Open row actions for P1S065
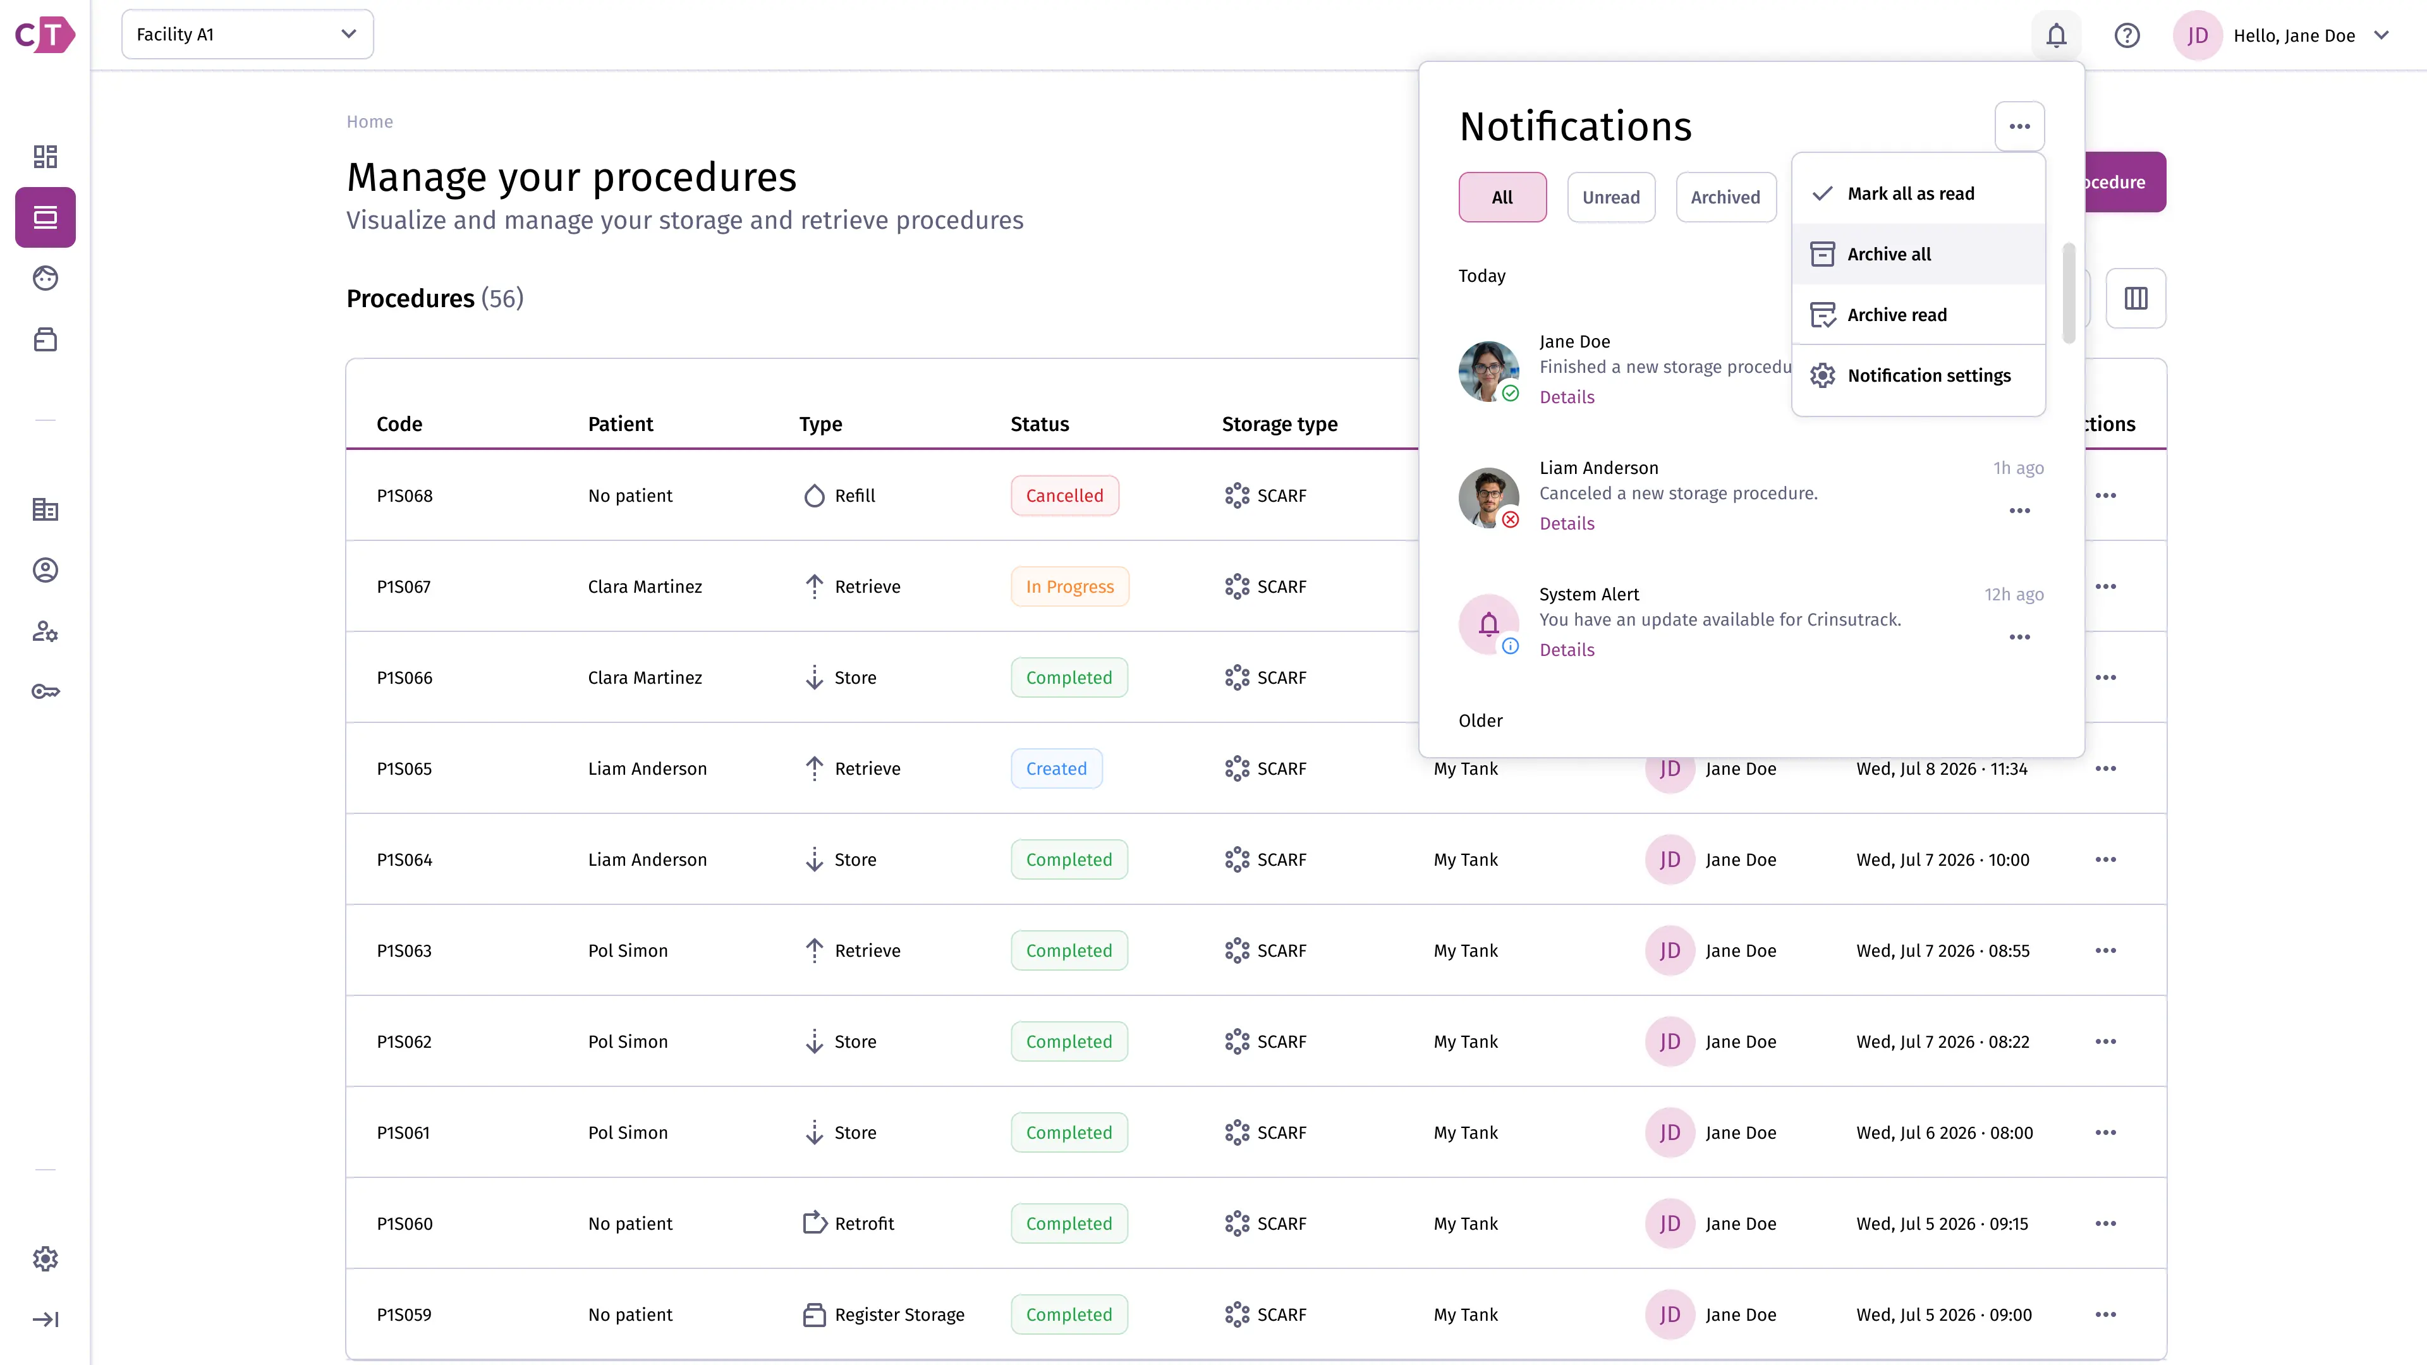The height and width of the screenshot is (1365, 2427). tap(2106, 768)
